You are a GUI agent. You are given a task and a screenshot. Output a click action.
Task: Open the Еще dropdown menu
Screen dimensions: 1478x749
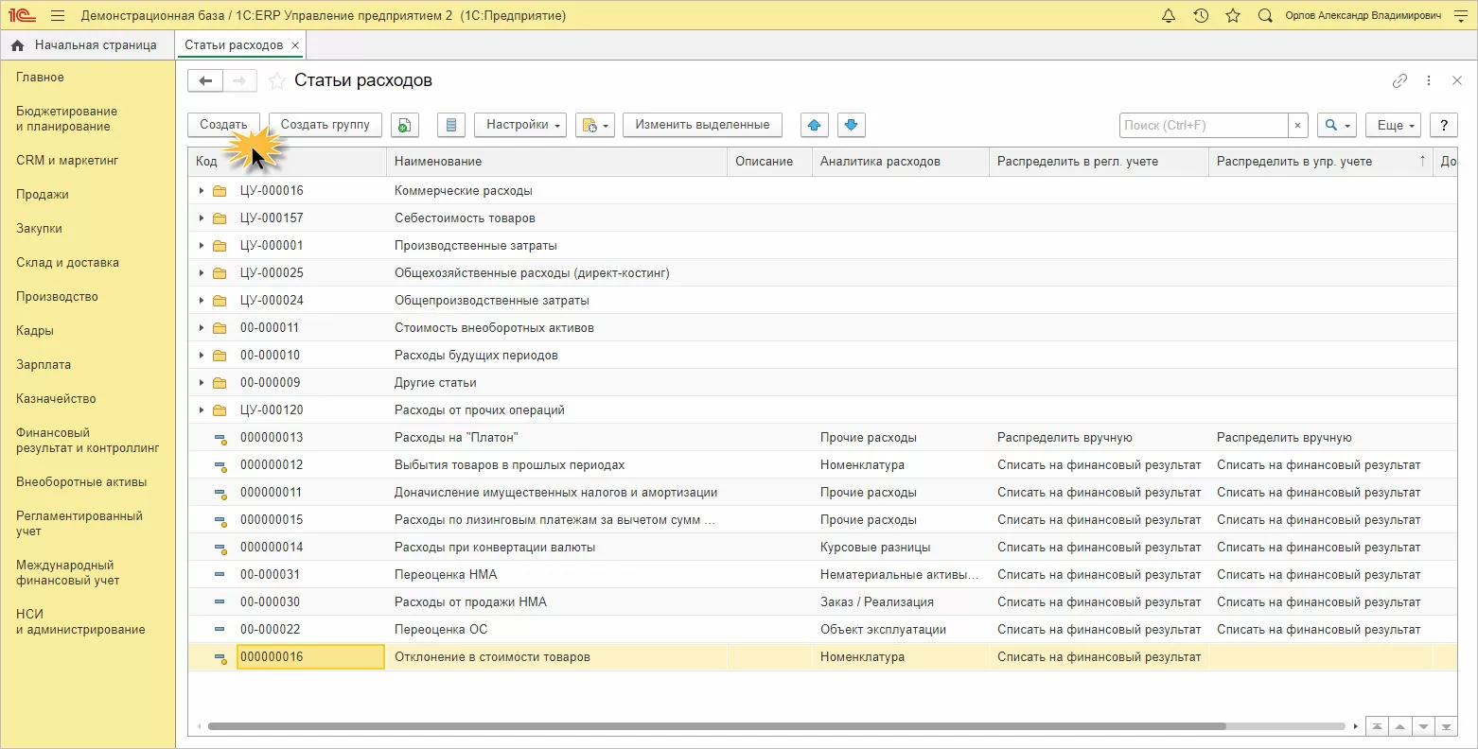tap(1395, 125)
